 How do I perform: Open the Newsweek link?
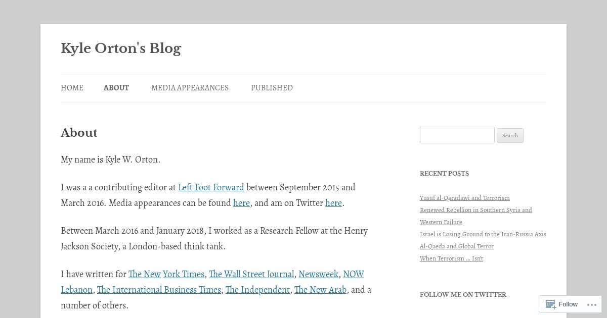click(x=318, y=274)
